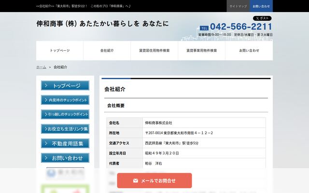Click the chevron arrow on sidebar トップページ banner
Screen dimensions: 309x193
tap(46, 85)
